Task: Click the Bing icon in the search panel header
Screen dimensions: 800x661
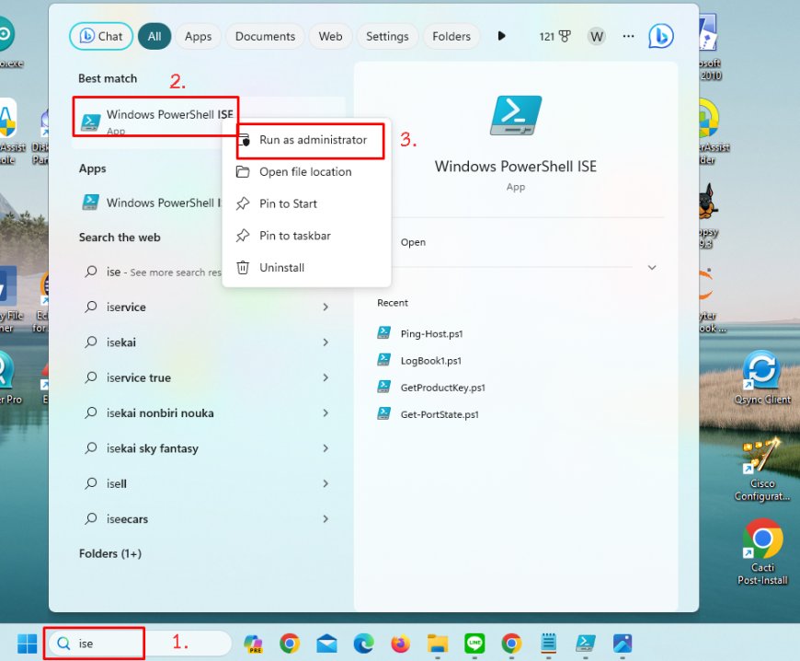Action: pyautogui.click(x=661, y=36)
